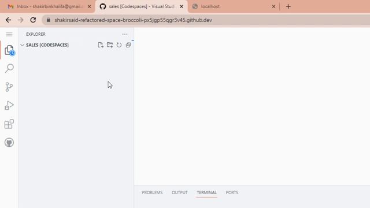Open the hamburger application menu
The height and width of the screenshot is (208, 370).
tap(9, 35)
